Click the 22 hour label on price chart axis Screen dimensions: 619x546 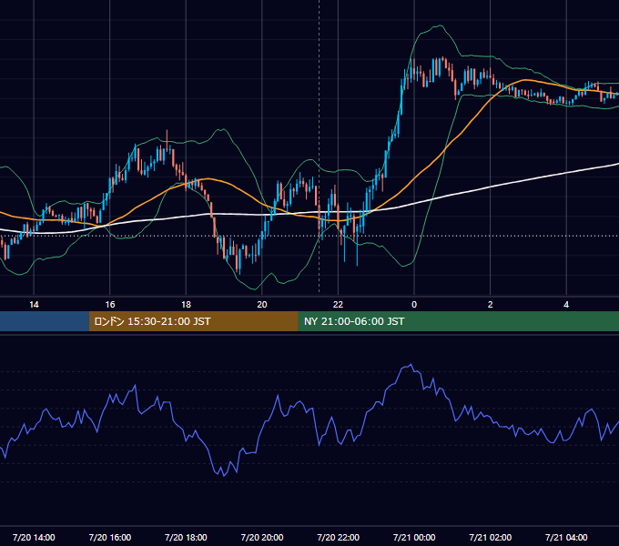tap(338, 305)
